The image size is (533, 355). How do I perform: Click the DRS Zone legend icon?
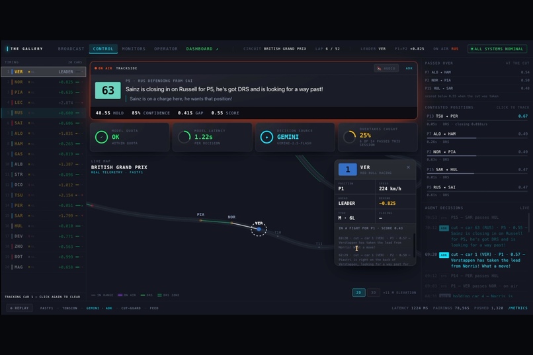[159, 296]
